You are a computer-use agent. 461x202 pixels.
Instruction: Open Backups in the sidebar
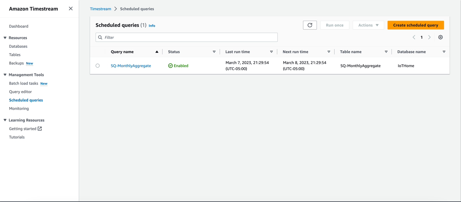[x=16, y=63]
